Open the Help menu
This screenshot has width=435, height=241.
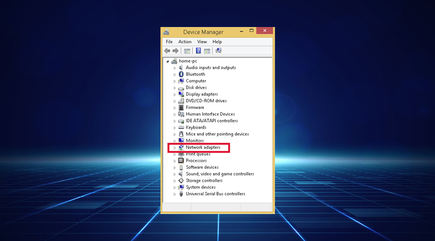[217, 42]
